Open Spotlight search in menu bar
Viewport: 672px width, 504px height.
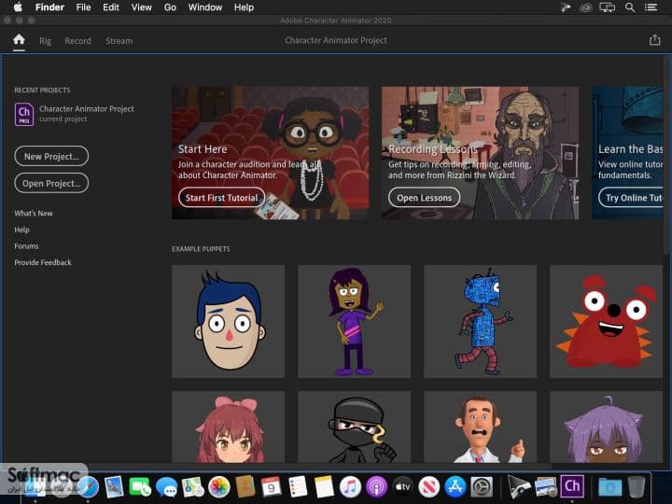pyautogui.click(x=630, y=7)
